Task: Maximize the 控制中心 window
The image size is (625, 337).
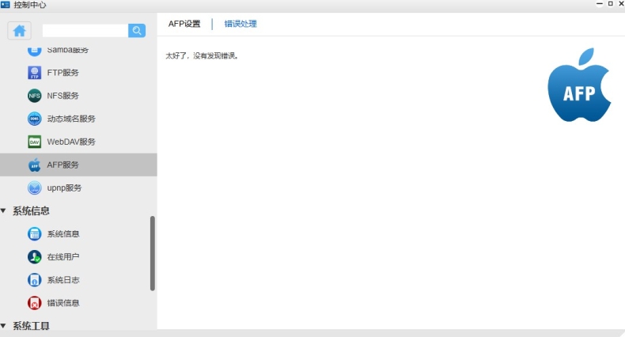Action: 610,4
